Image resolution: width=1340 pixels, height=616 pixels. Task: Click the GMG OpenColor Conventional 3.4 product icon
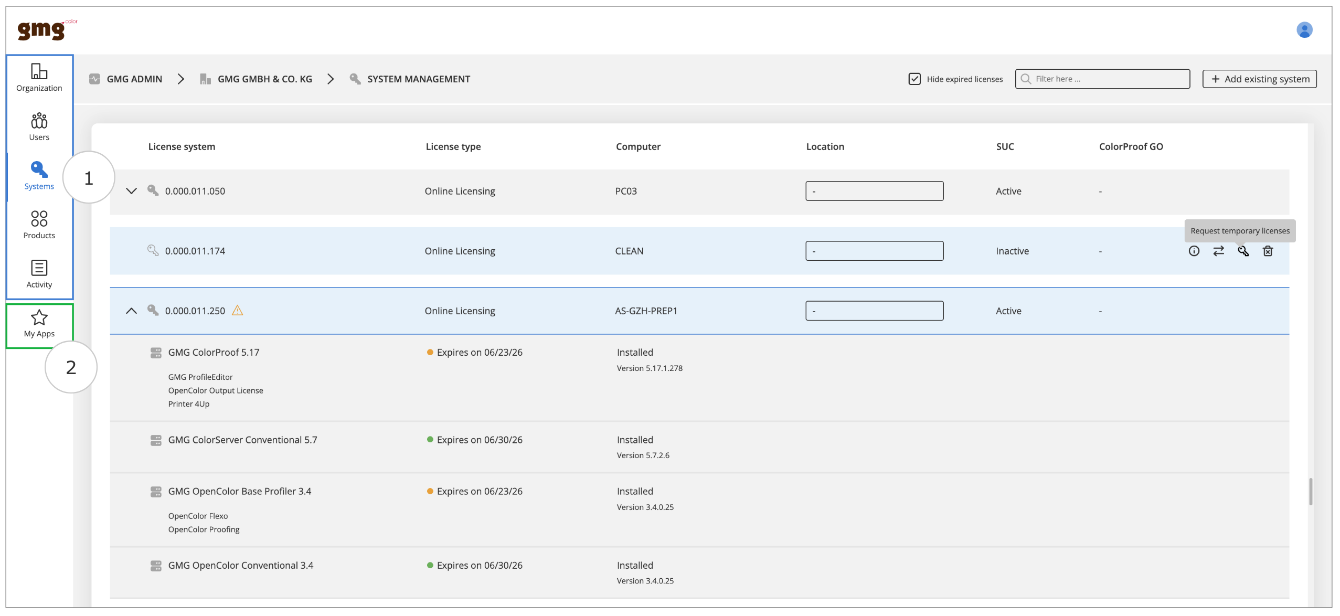coord(156,566)
